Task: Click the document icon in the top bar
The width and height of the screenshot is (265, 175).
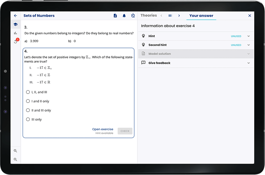Action: pyautogui.click(x=115, y=15)
